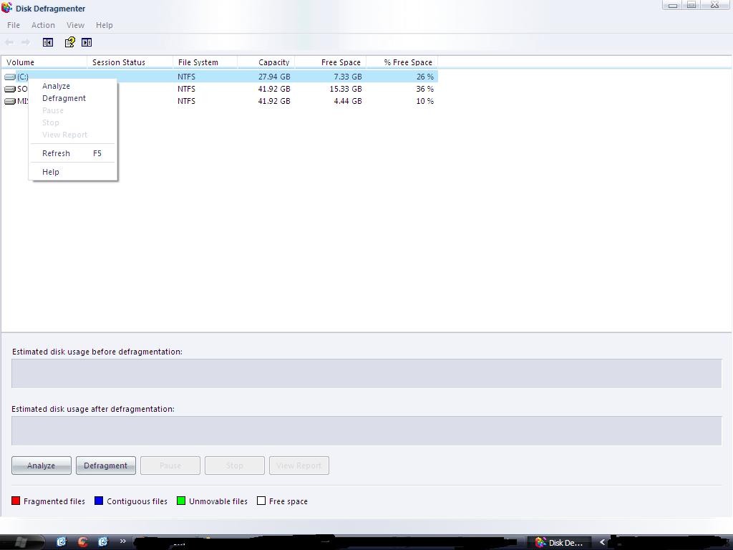Open the View menu in menu bar
Image resolution: width=733 pixels, height=550 pixels.
75,25
